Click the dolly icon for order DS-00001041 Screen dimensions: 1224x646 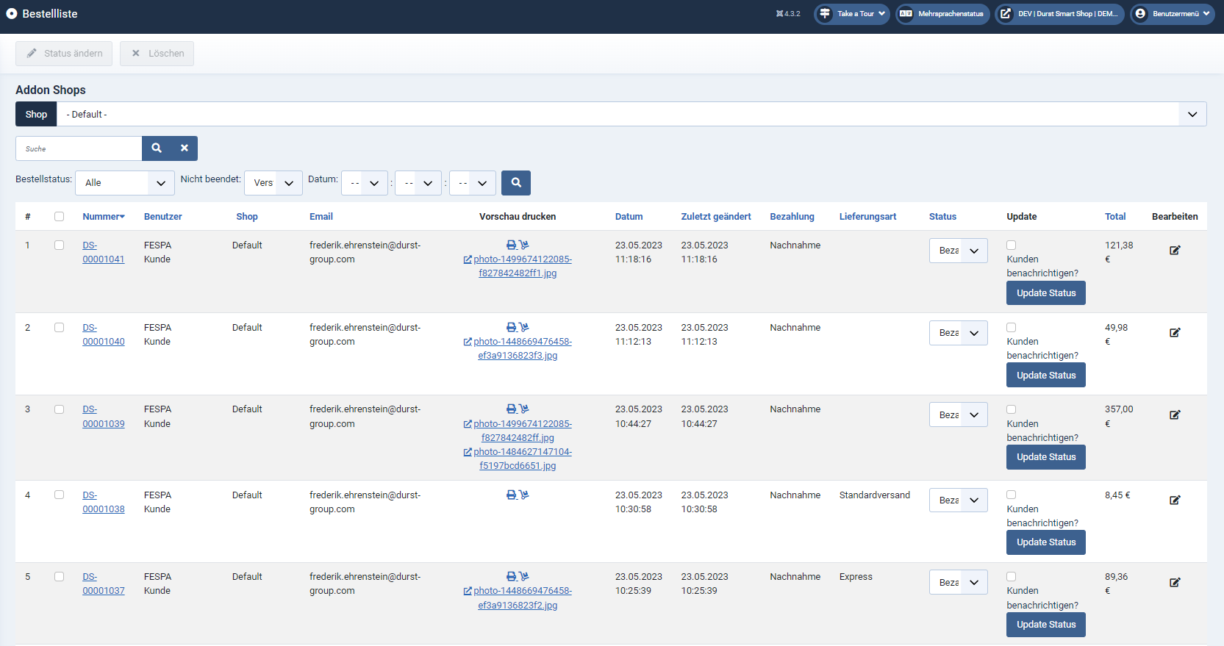tap(523, 245)
